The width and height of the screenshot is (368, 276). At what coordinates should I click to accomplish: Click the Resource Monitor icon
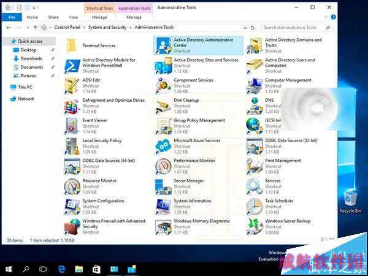(x=72, y=187)
